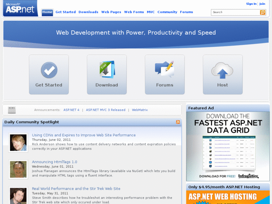Click the news newspaper icon
The image size is (272, 204).
tap(12, 110)
